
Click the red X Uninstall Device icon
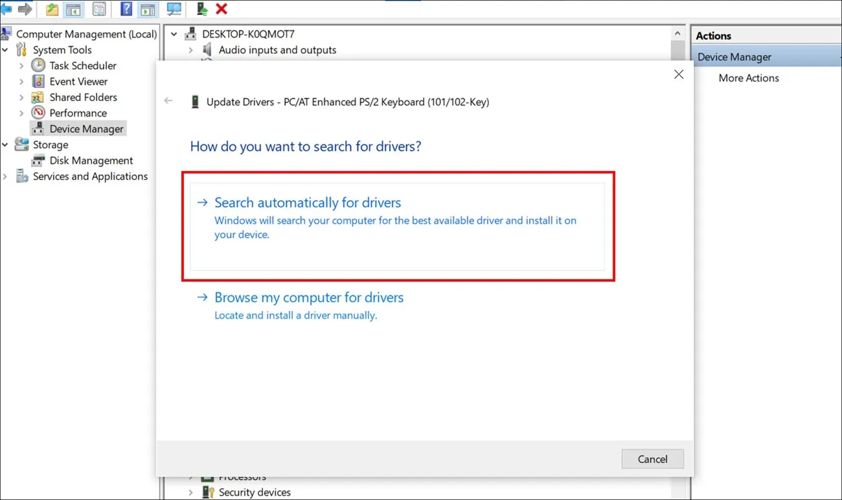(x=222, y=9)
